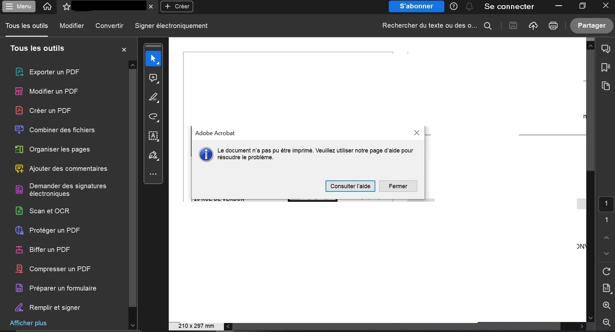The image size is (615, 332).
Task: Open Scan et OCR tool
Action: click(x=49, y=211)
